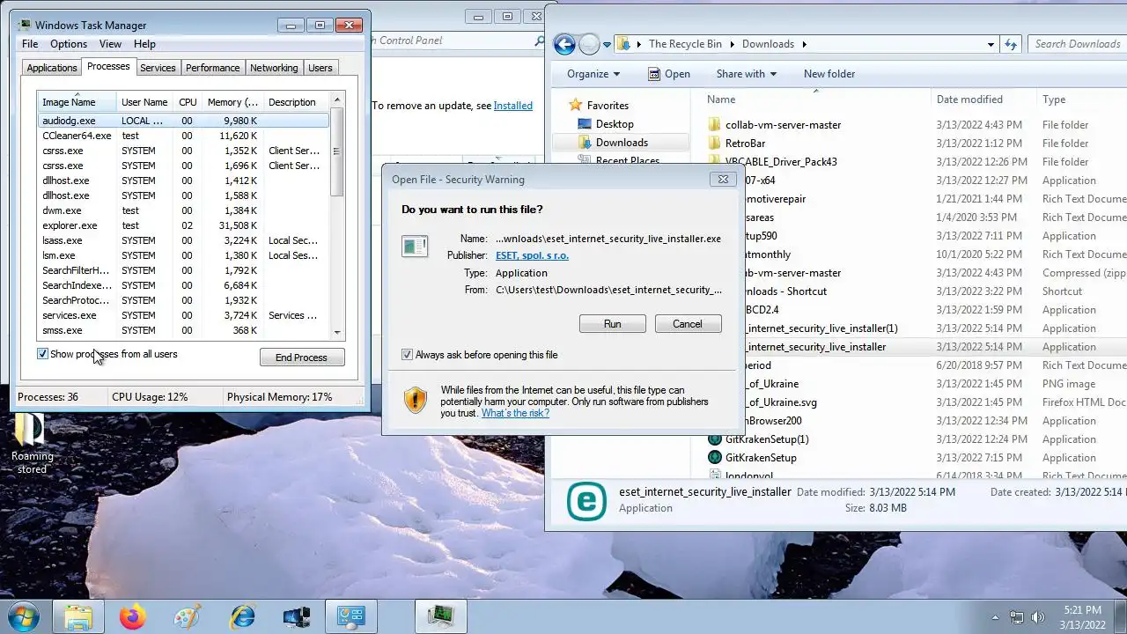Launch Internet Explorer from the taskbar
The image size is (1127, 634).
click(x=242, y=617)
